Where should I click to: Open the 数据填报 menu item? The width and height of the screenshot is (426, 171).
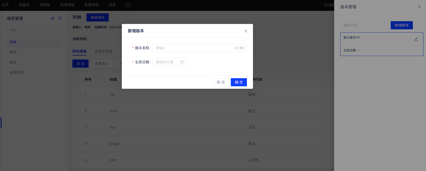pos(67,5)
